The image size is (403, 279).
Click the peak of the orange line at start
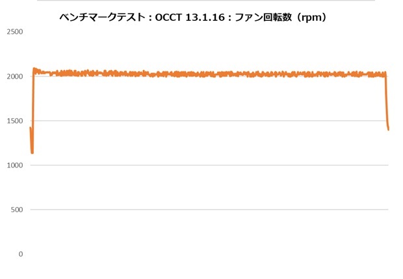pos(34,69)
